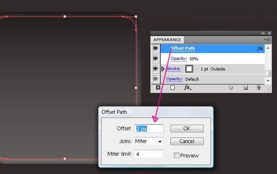
Task: Select the Appearance panel tab
Action: coord(167,40)
